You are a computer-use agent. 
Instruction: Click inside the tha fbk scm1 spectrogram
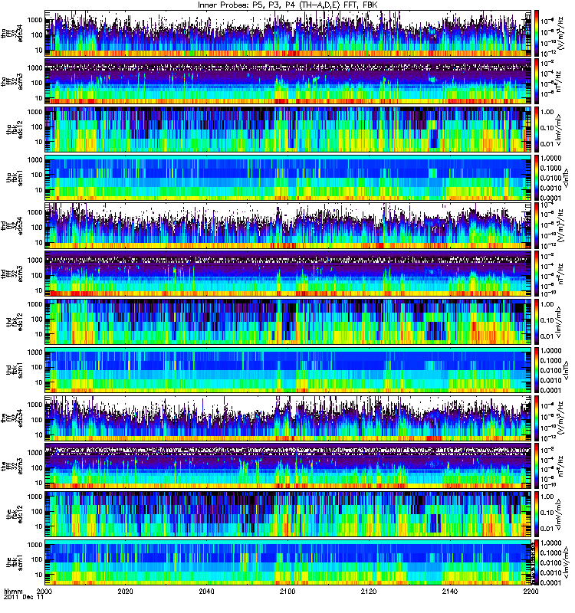coord(287,178)
